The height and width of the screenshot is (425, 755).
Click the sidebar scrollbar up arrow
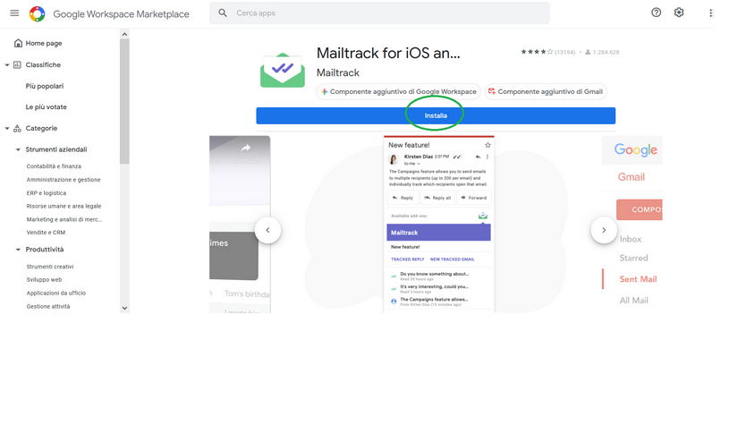coord(124,34)
